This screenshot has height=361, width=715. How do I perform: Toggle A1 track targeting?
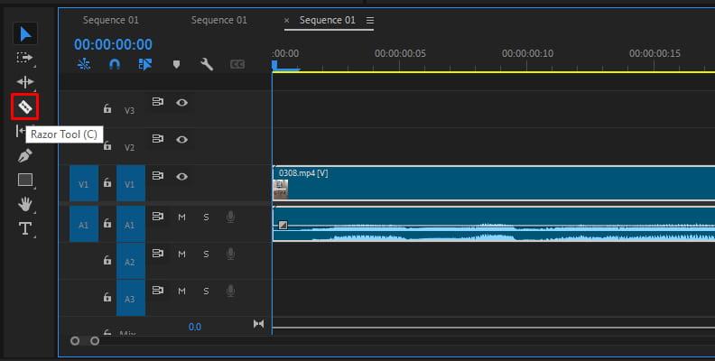pyautogui.click(x=131, y=224)
